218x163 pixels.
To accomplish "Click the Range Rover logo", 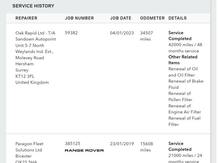I will pyautogui.click(x=84, y=150).
